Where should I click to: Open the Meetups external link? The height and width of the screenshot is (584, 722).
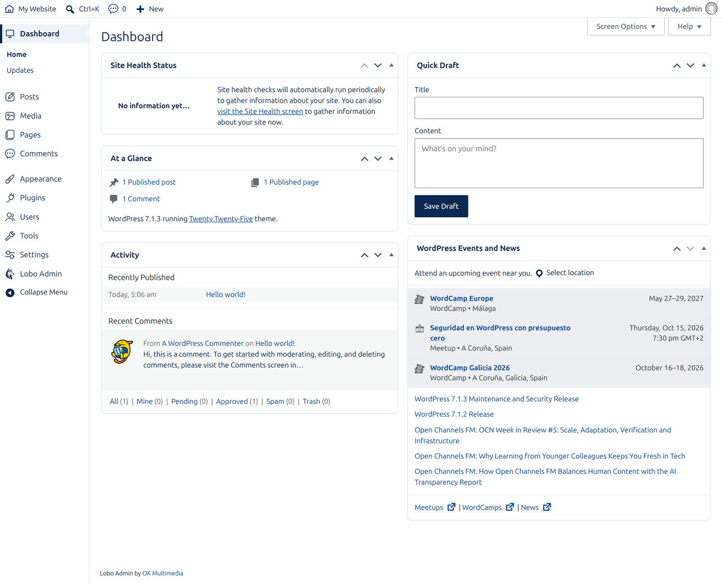(x=435, y=507)
